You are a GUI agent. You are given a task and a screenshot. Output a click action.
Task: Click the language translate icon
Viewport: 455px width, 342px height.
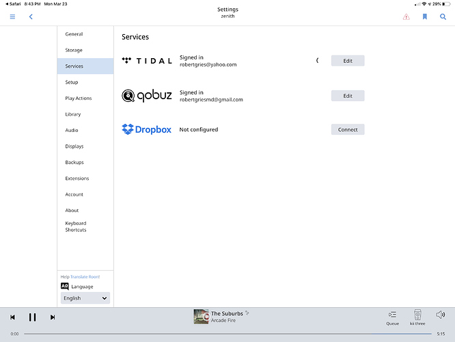click(x=65, y=286)
